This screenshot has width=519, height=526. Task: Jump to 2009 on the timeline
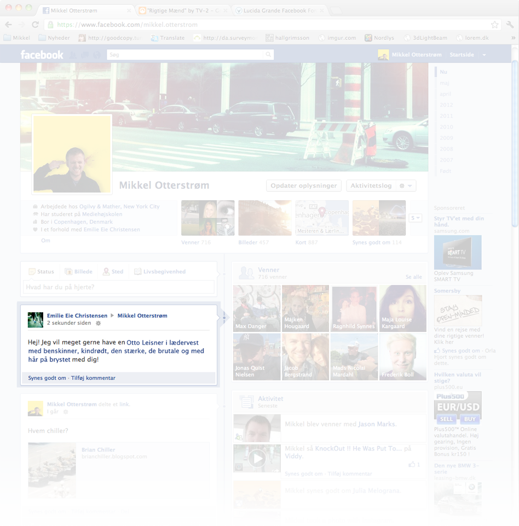(x=446, y=138)
